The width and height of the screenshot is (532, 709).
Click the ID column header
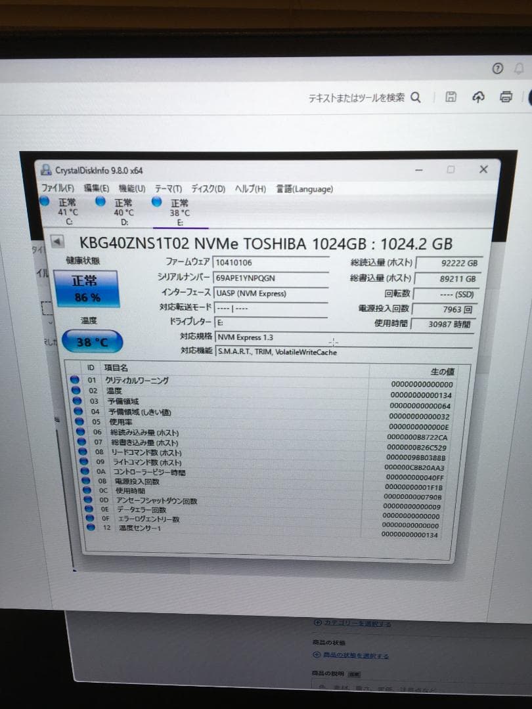point(91,368)
